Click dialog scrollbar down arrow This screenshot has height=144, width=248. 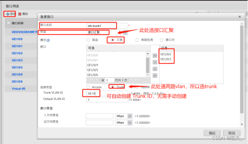point(242,125)
